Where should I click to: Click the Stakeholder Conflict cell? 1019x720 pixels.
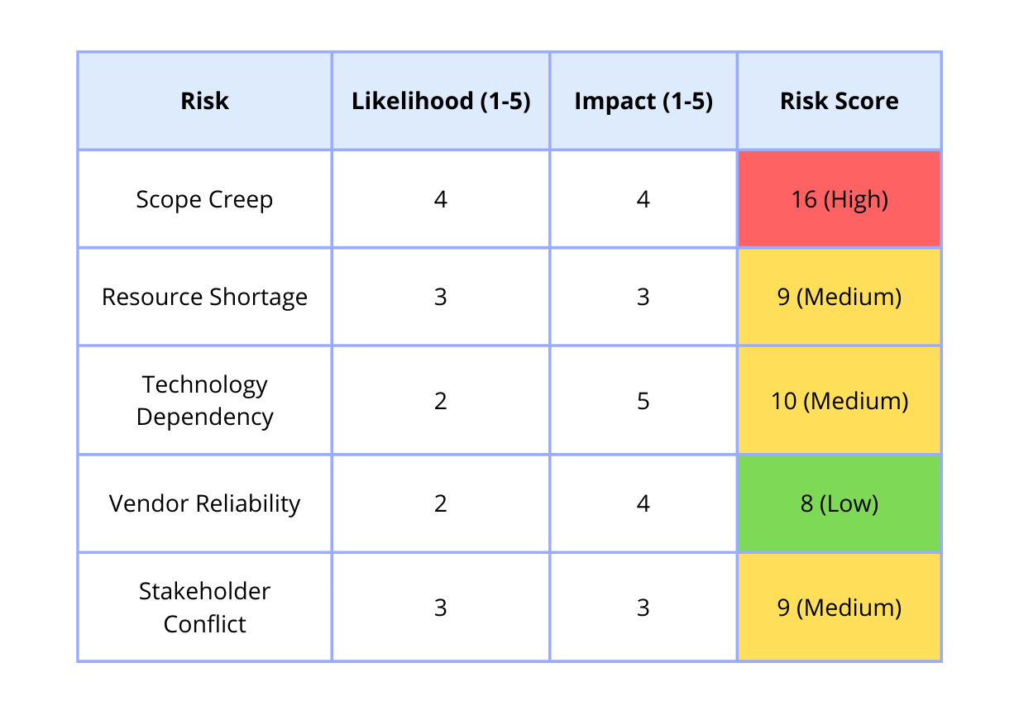pos(204,607)
